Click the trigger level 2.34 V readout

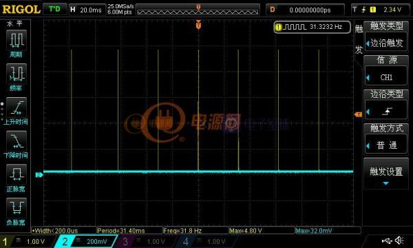[392, 10]
